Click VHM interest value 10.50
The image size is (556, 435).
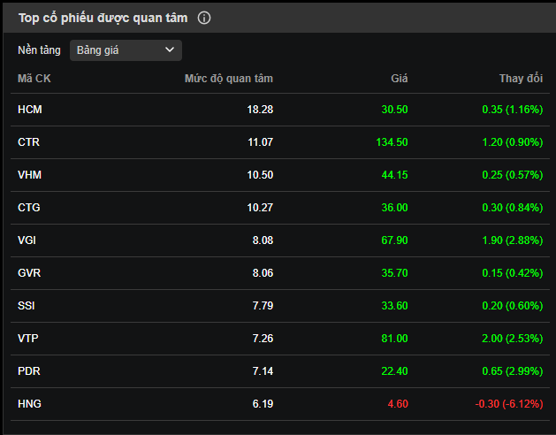point(260,175)
